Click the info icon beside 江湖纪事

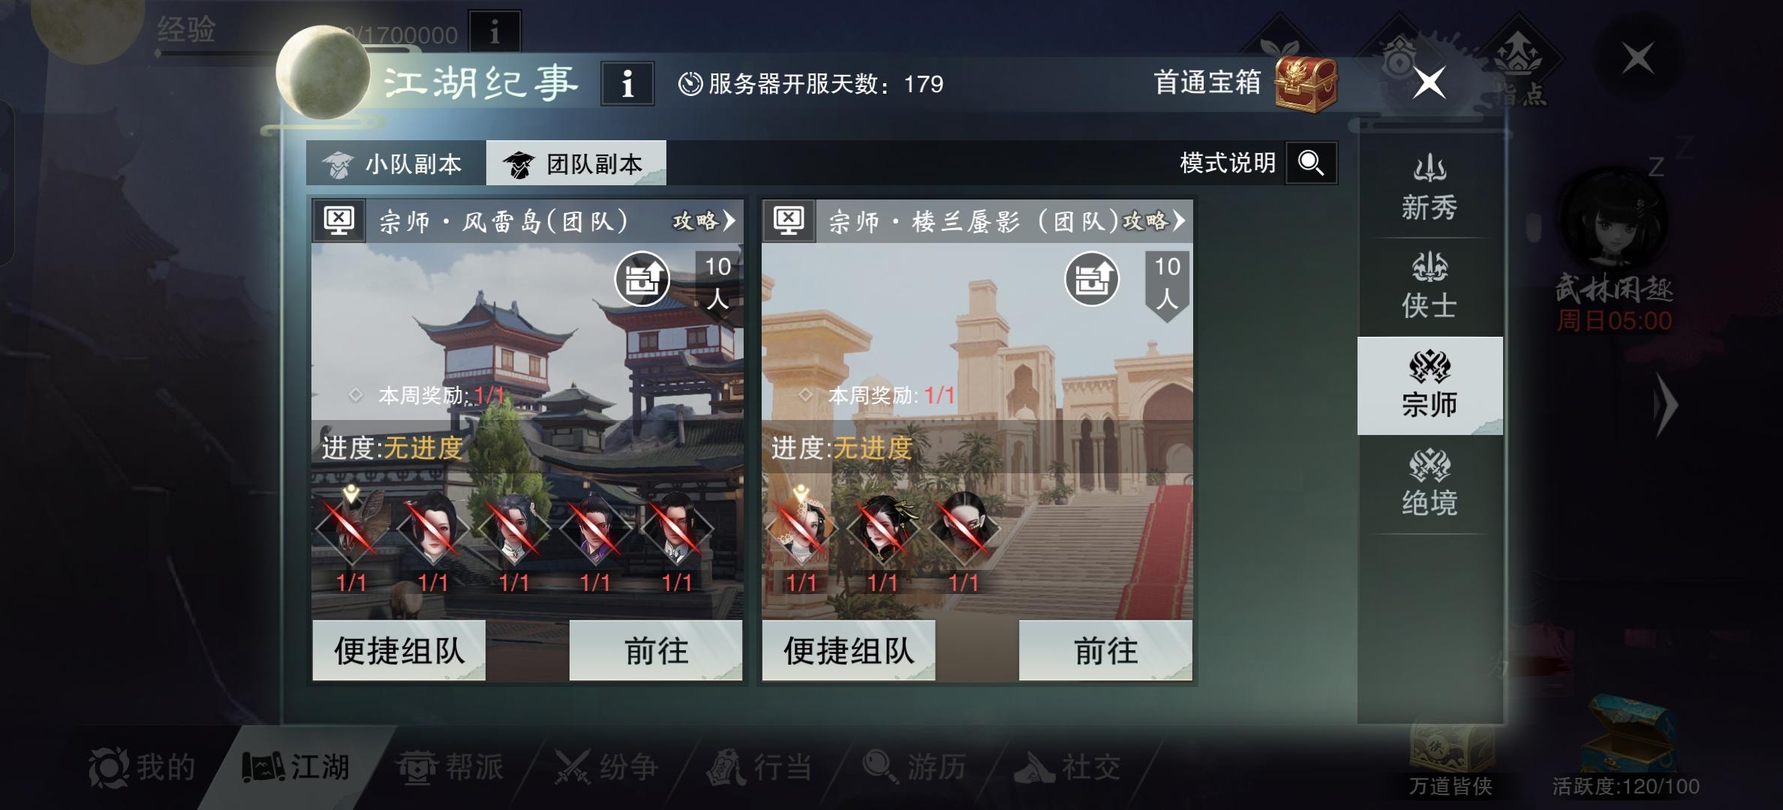click(627, 83)
